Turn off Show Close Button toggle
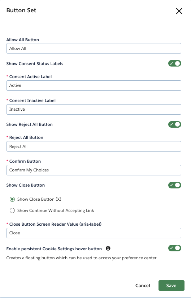Viewport: 191px width, 298px height. (174, 185)
